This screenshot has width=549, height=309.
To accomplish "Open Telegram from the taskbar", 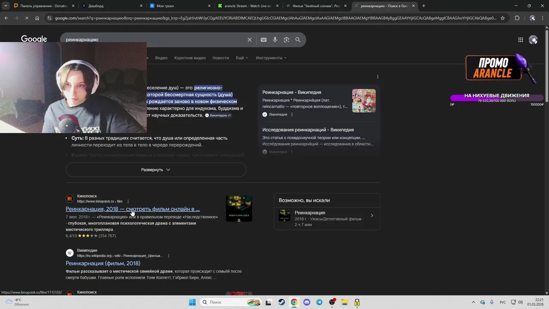I will click(319, 302).
